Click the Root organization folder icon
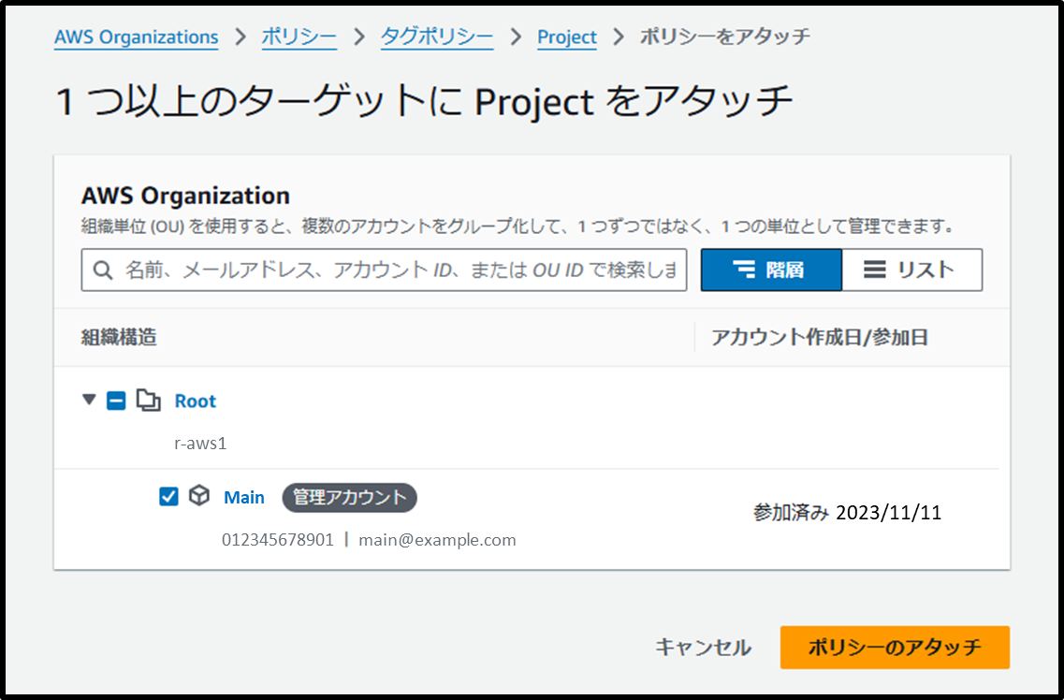Image resolution: width=1064 pixels, height=700 pixels. pos(149,401)
